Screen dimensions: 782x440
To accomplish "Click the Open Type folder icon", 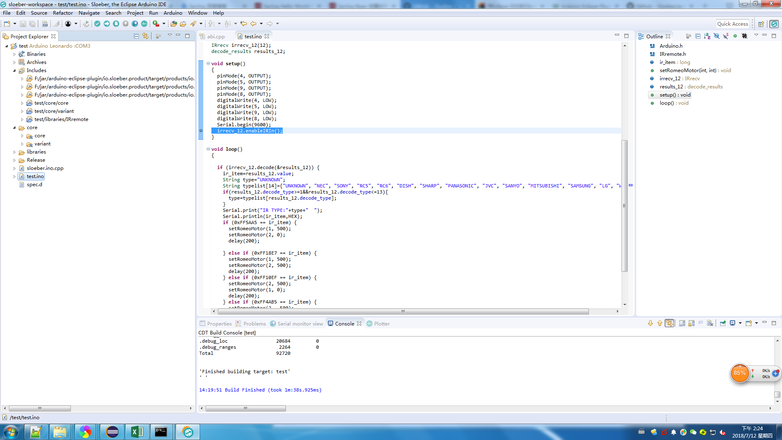I will coord(174,24).
